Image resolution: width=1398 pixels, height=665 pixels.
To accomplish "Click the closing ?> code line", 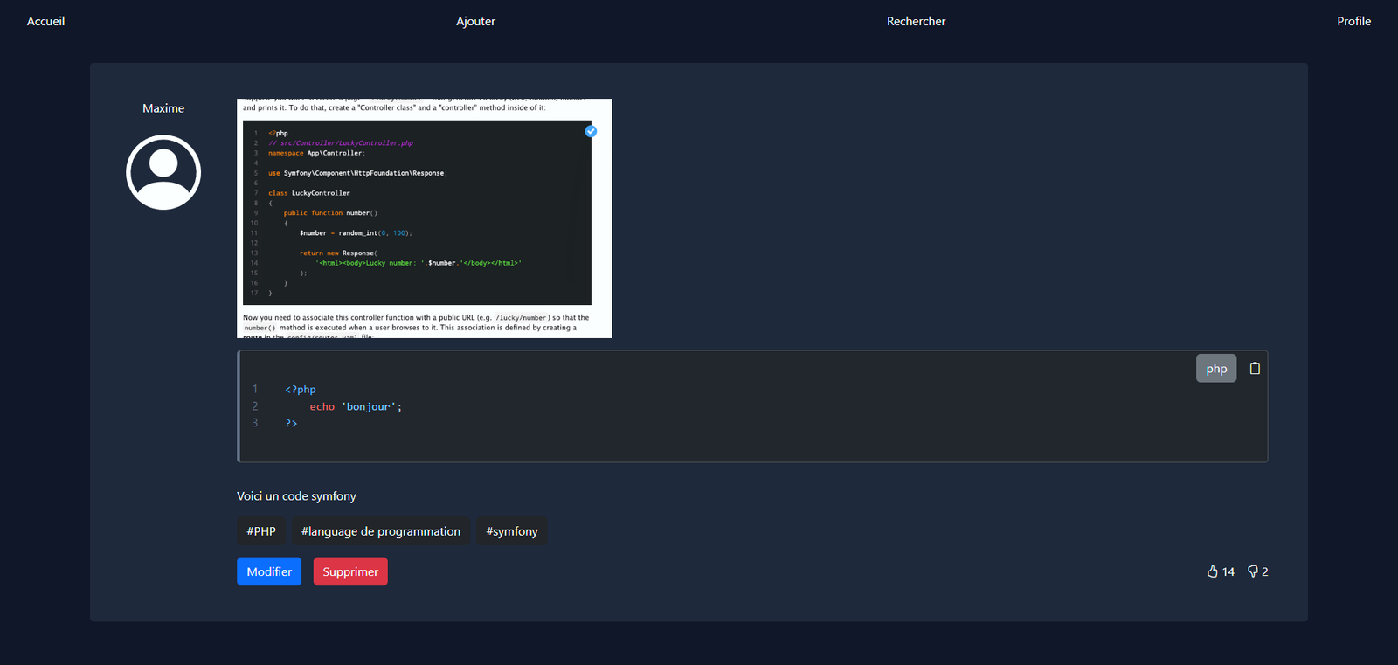I will 291,423.
